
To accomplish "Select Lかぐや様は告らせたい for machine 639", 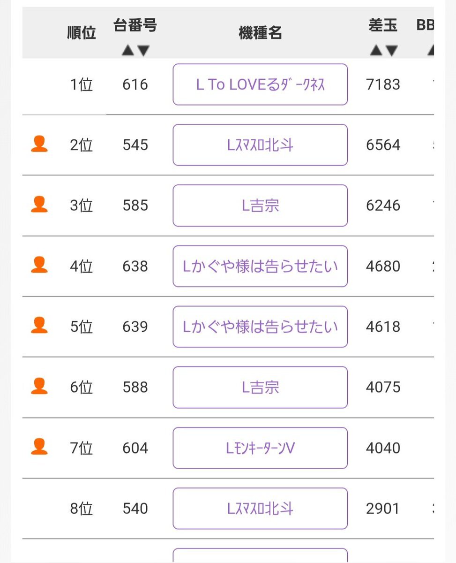I will (260, 327).
